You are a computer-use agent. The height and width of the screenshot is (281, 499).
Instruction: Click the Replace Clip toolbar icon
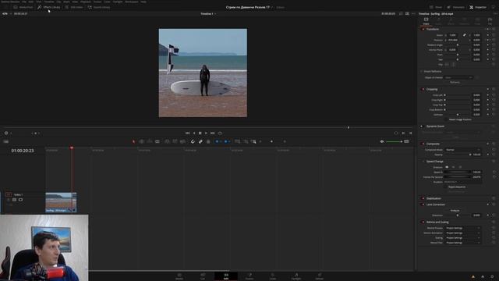[x=182, y=141]
